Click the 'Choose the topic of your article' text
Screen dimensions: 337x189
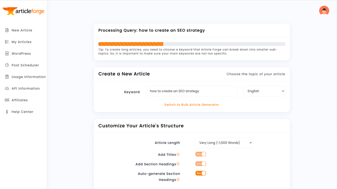coord(256,74)
